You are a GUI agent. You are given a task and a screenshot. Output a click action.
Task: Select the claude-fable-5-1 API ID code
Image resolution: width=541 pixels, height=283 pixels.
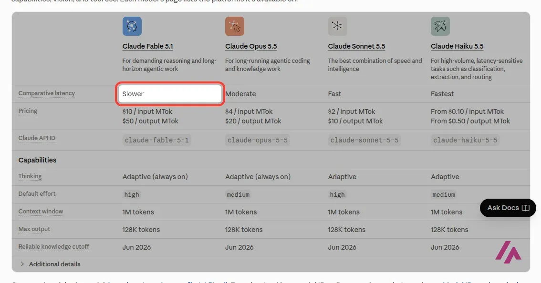pyautogui.click(x=156, y=140)
